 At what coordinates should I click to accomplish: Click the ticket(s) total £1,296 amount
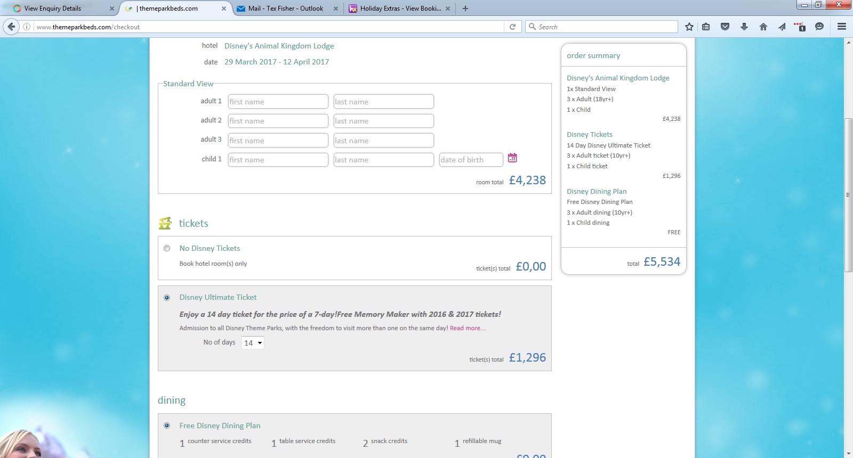[x=527, y=357]
